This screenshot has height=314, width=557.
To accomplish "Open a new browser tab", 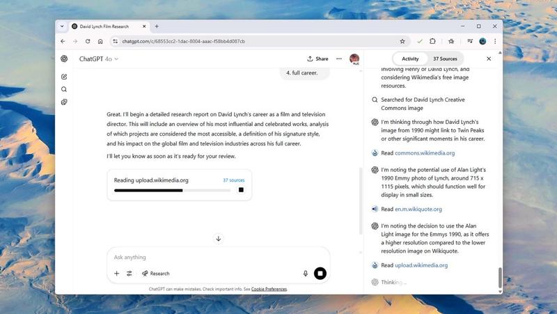I will (x=157, y=26).
